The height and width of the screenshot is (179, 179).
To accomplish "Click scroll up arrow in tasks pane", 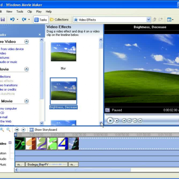I will click(42, 40).
